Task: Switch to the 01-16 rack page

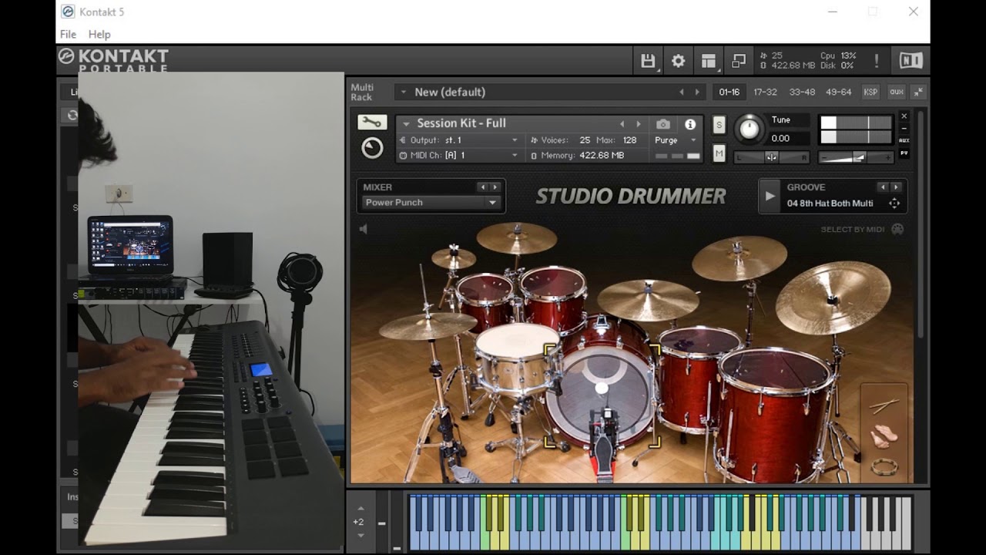Action: (729, 92)
